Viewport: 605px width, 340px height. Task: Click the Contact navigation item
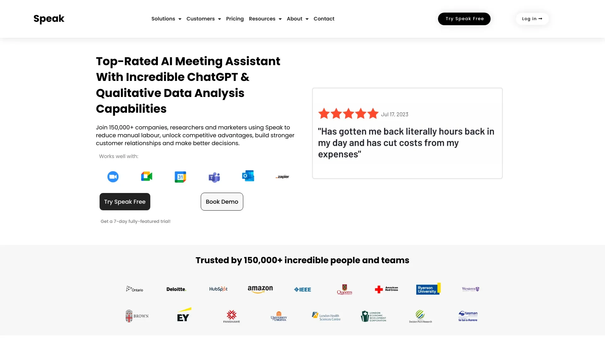coord(324,19)
